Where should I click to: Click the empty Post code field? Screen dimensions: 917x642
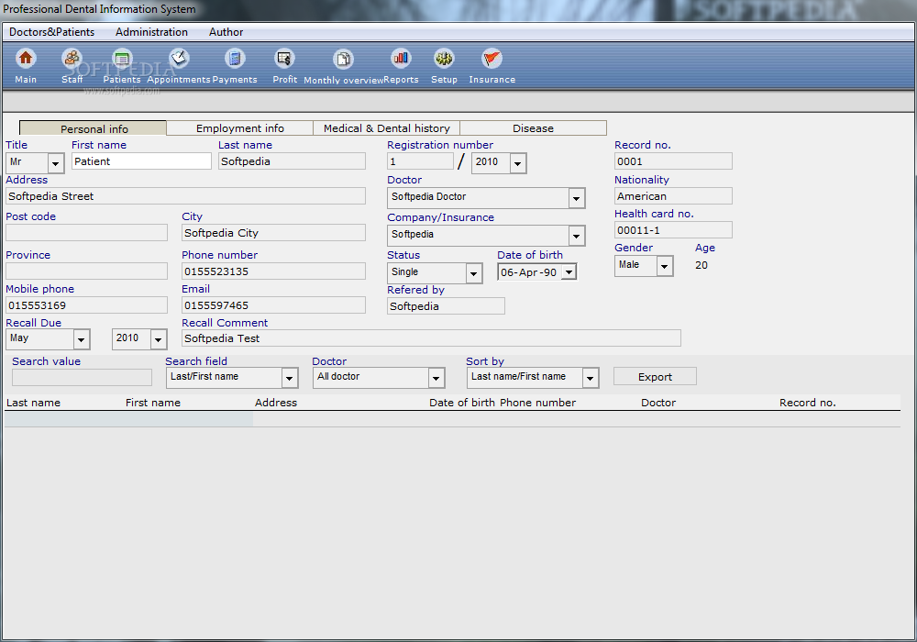(86, 233)
